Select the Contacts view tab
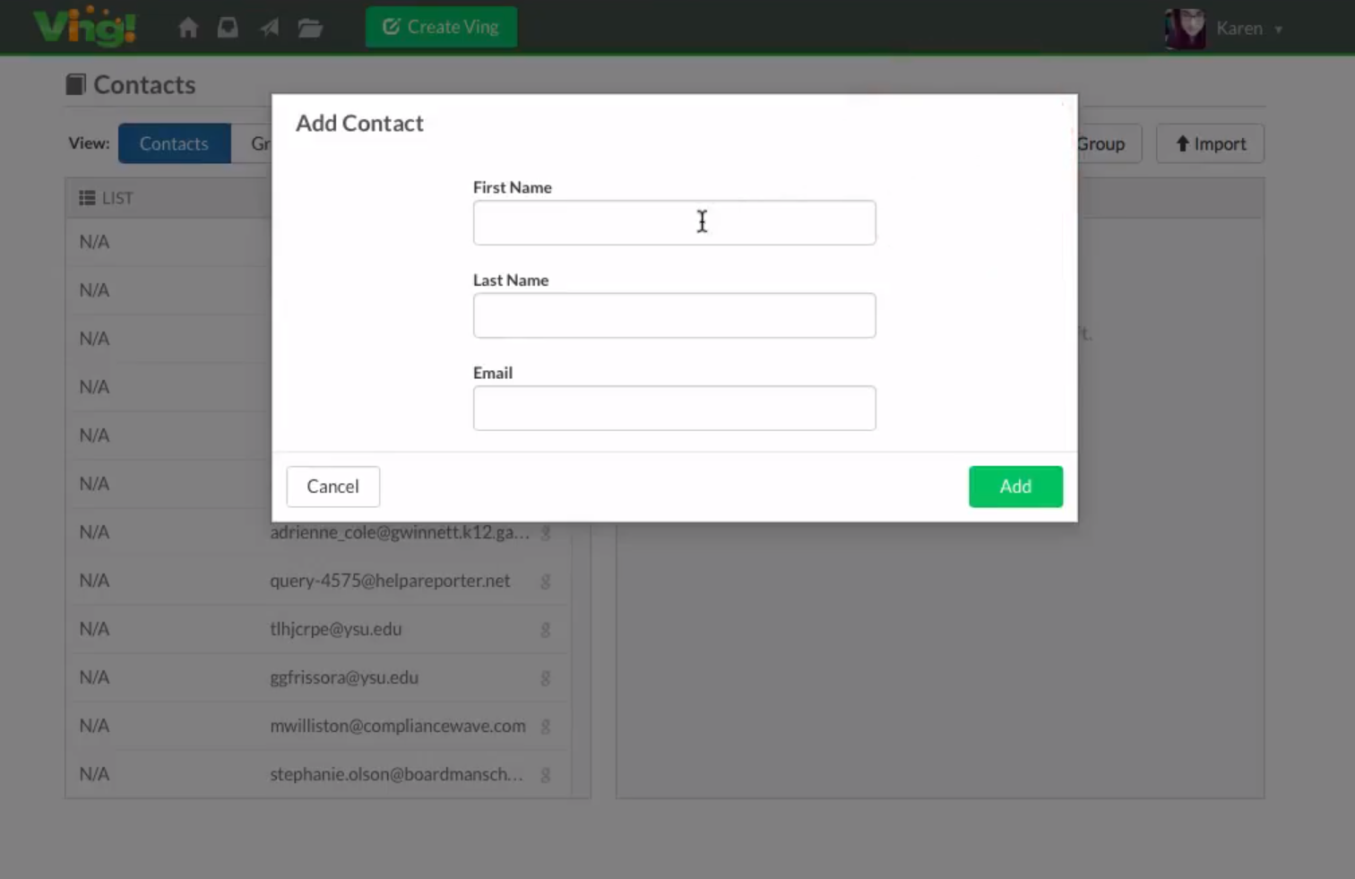1355x879 pixels. pos(174,143)
